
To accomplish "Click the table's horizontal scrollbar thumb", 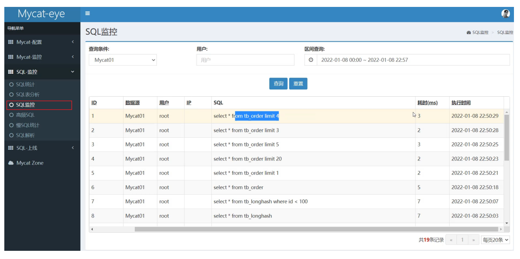I will 316,229.
